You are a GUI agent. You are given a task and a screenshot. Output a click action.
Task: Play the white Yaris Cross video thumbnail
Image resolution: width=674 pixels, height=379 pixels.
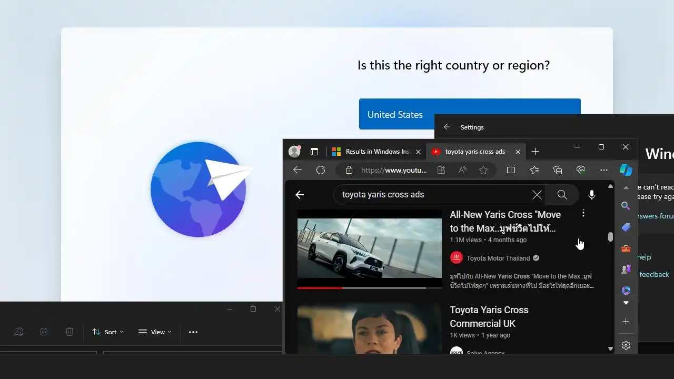coord(370,248)
